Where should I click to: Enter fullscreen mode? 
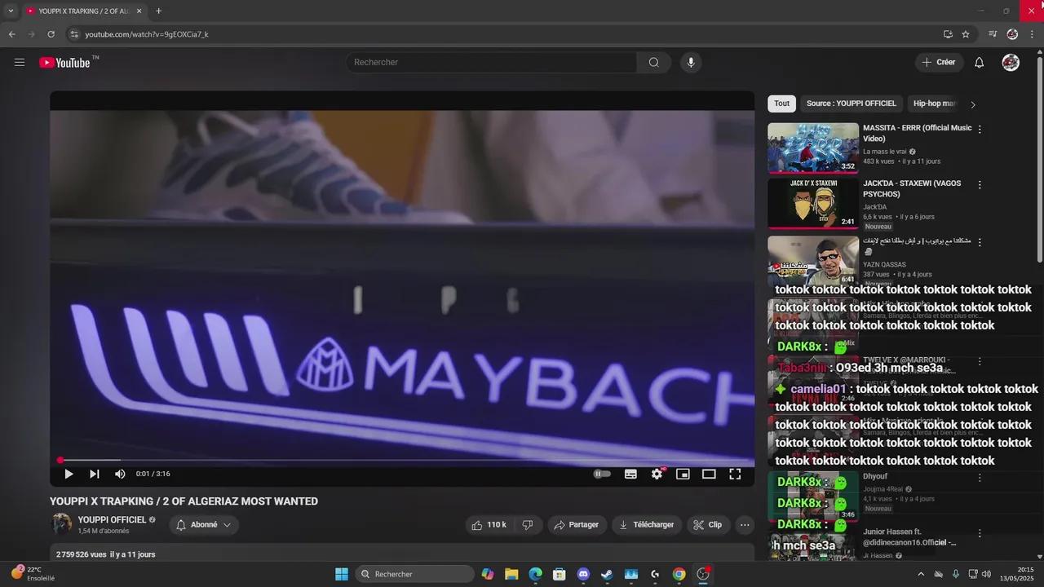tap(735, 474)
